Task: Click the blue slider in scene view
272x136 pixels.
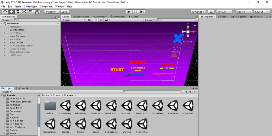Action: [135, 75]
